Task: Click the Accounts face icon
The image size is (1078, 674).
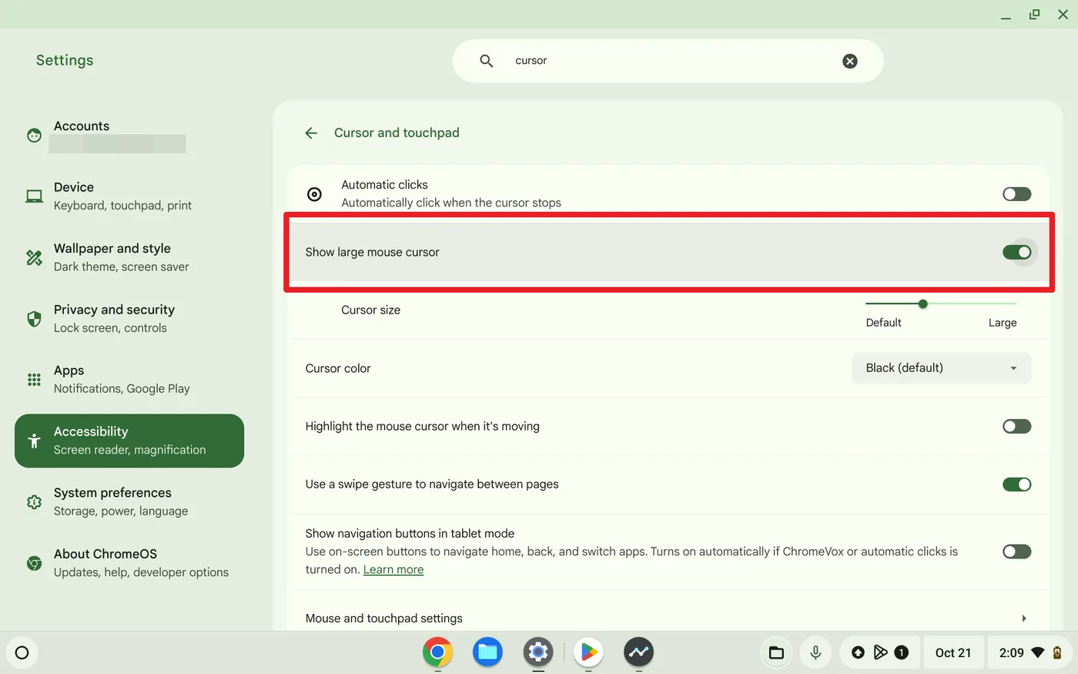Action: click(x=34, y=136)
